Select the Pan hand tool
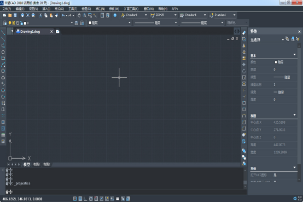This screenshot has height=202, width=303. (79, 15)
